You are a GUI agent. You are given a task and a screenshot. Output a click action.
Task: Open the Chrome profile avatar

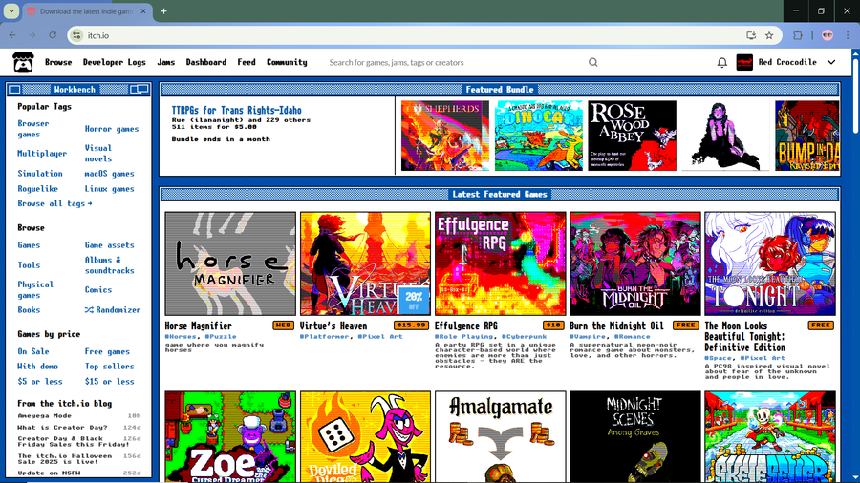pyautogui.click(x=828, y=35)
